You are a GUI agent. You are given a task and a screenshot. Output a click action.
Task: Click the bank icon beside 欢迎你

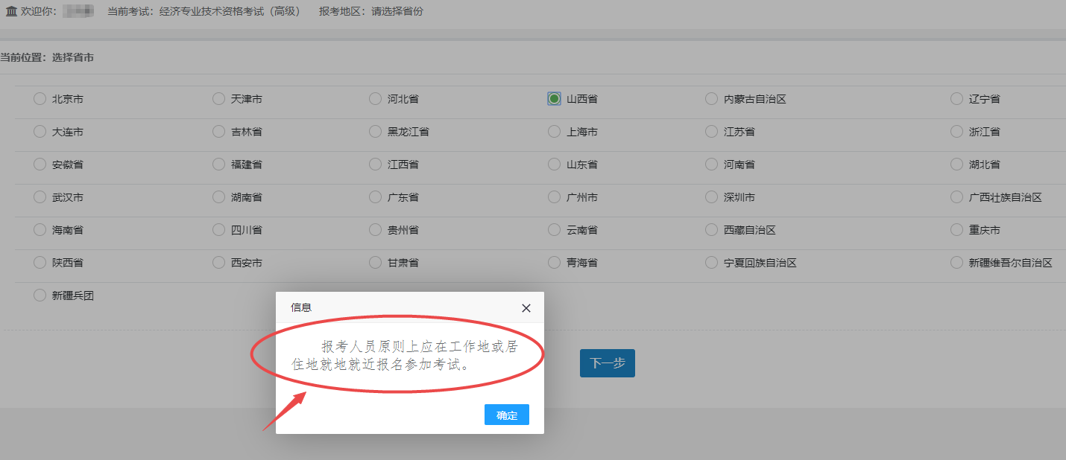click(x=11, y=12)
